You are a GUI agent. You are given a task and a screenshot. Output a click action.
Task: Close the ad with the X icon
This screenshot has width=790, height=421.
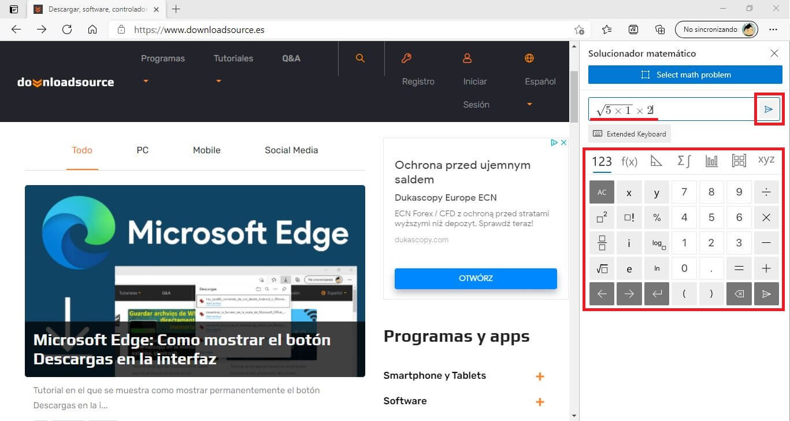563,142
